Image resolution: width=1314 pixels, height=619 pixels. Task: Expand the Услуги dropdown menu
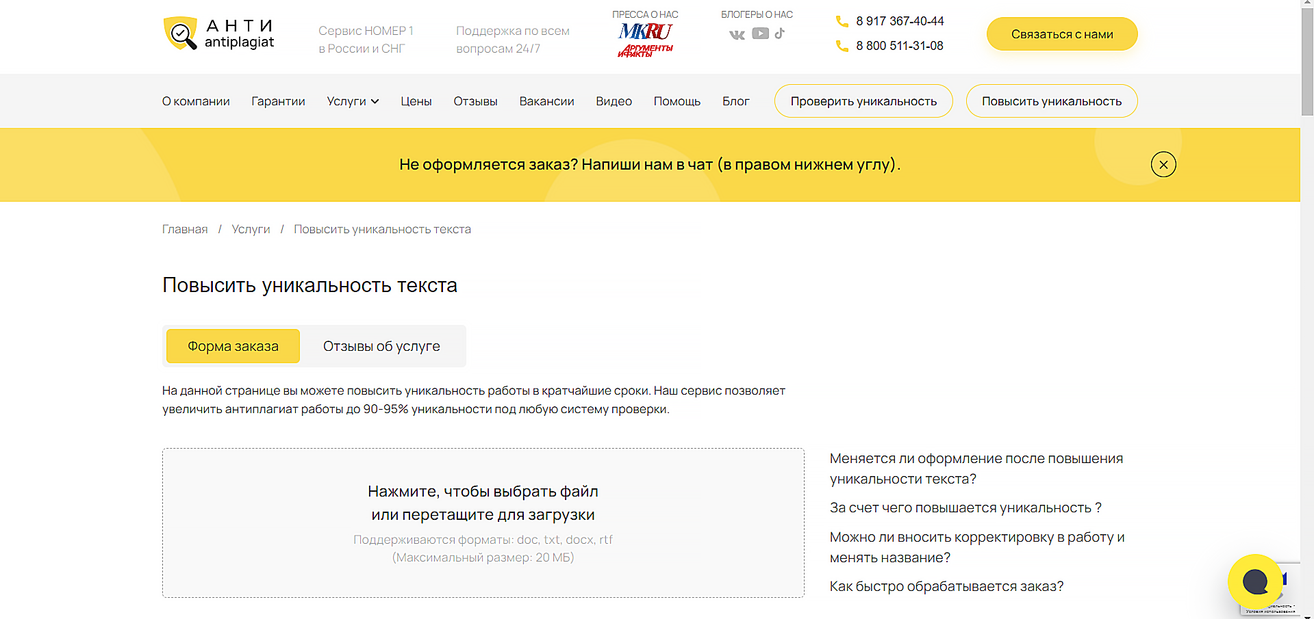(353, 101)
